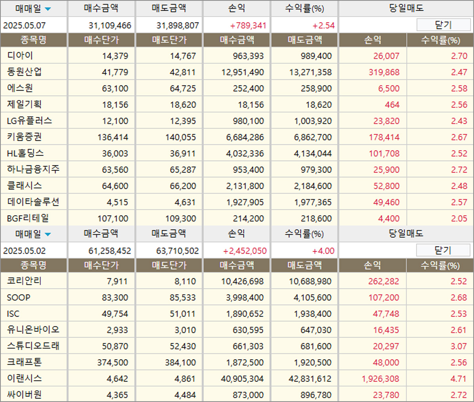This screenshot has width=474, height=402.
Task: Click 매도단가 column header in bottom table
Action: [x=169, y=265]
